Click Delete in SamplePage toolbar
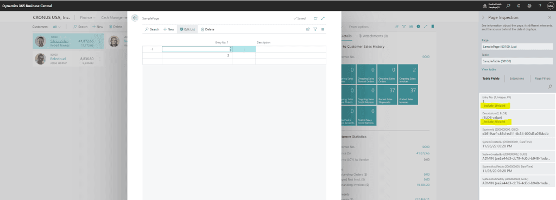 pyautogui.click(x=207, y=29)
